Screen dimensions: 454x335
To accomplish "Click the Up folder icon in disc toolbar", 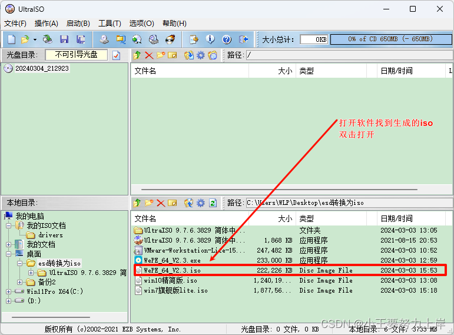I will coord(137,55).
